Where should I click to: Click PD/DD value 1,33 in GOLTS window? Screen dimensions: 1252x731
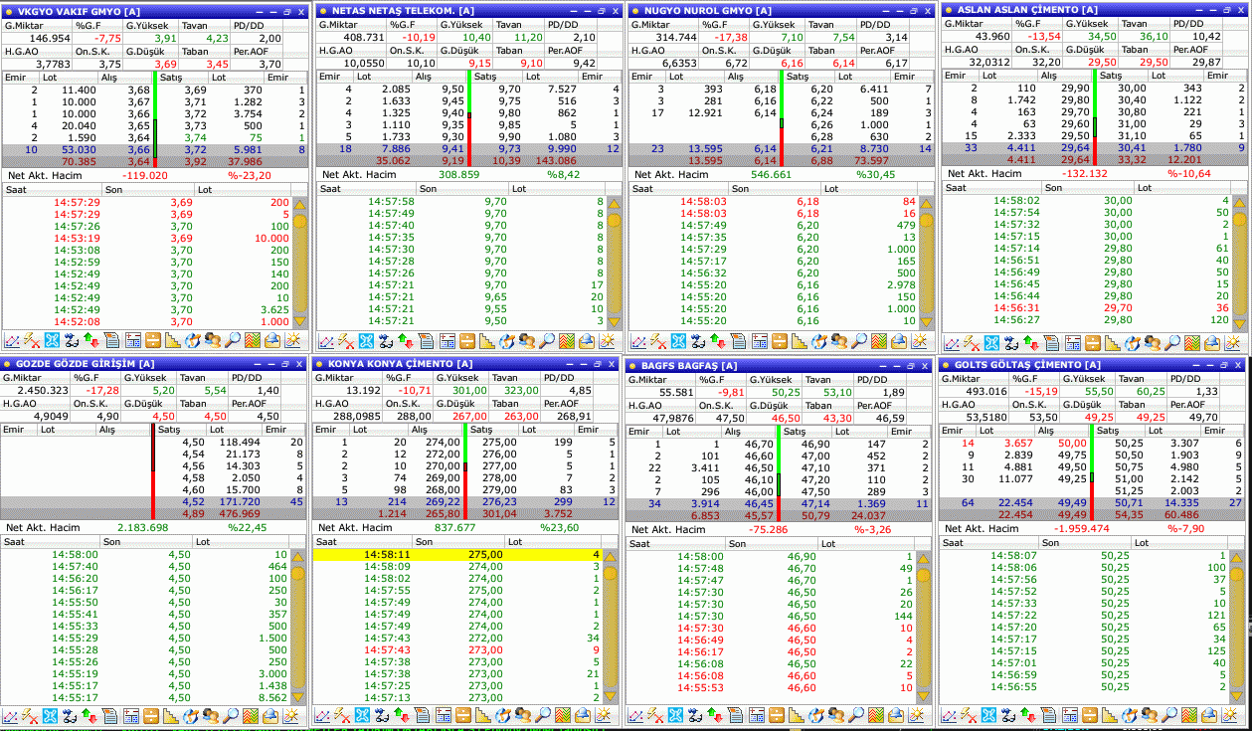[1205, 391]
